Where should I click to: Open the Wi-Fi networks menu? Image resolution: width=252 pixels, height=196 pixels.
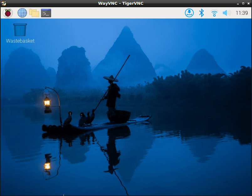pos(214,13)
